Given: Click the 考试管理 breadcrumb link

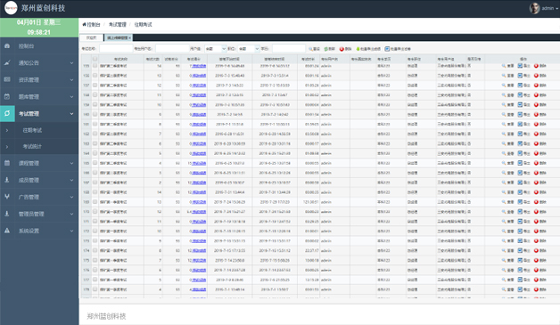Looking at the screenshot, I should pos(118,25).
